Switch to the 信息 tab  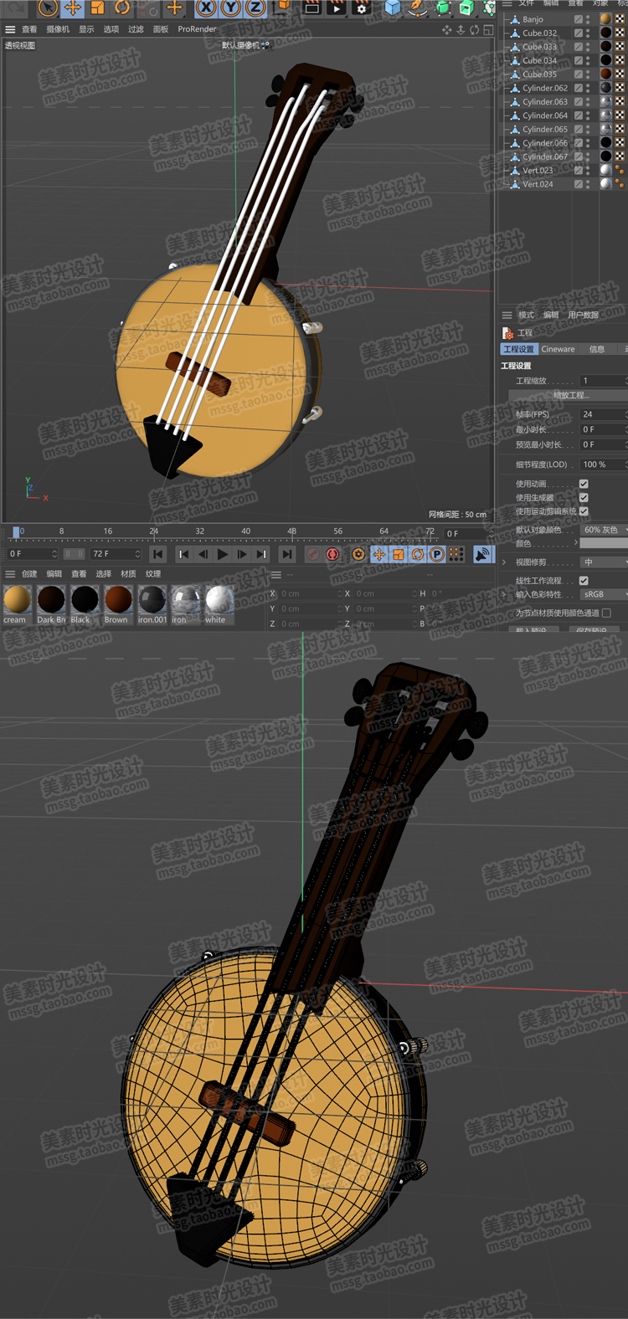click(597, 349)
